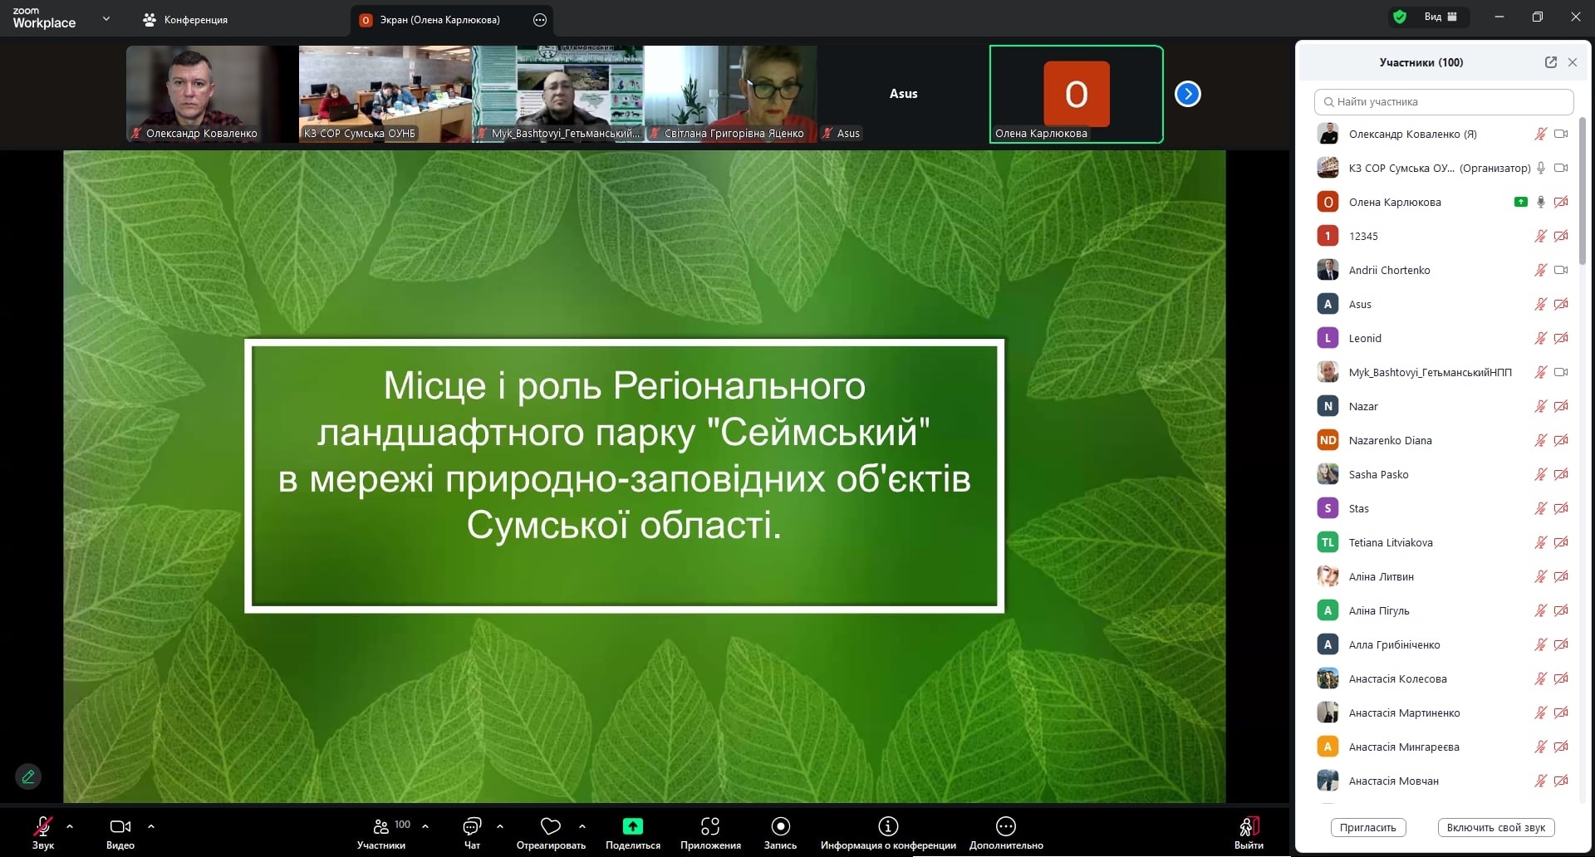Expand video options arrow beside Видео
Screen dimensions: 1595x857
tap(151, 826)
